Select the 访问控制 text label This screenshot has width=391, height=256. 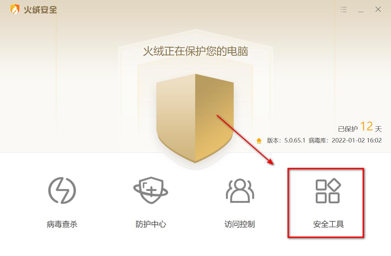240,224
